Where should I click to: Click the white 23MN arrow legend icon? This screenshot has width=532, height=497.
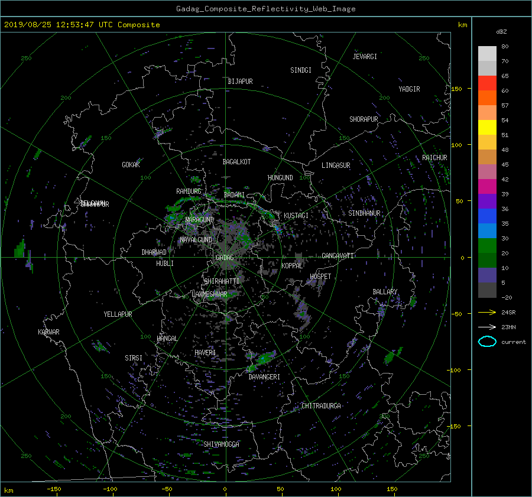487,327
